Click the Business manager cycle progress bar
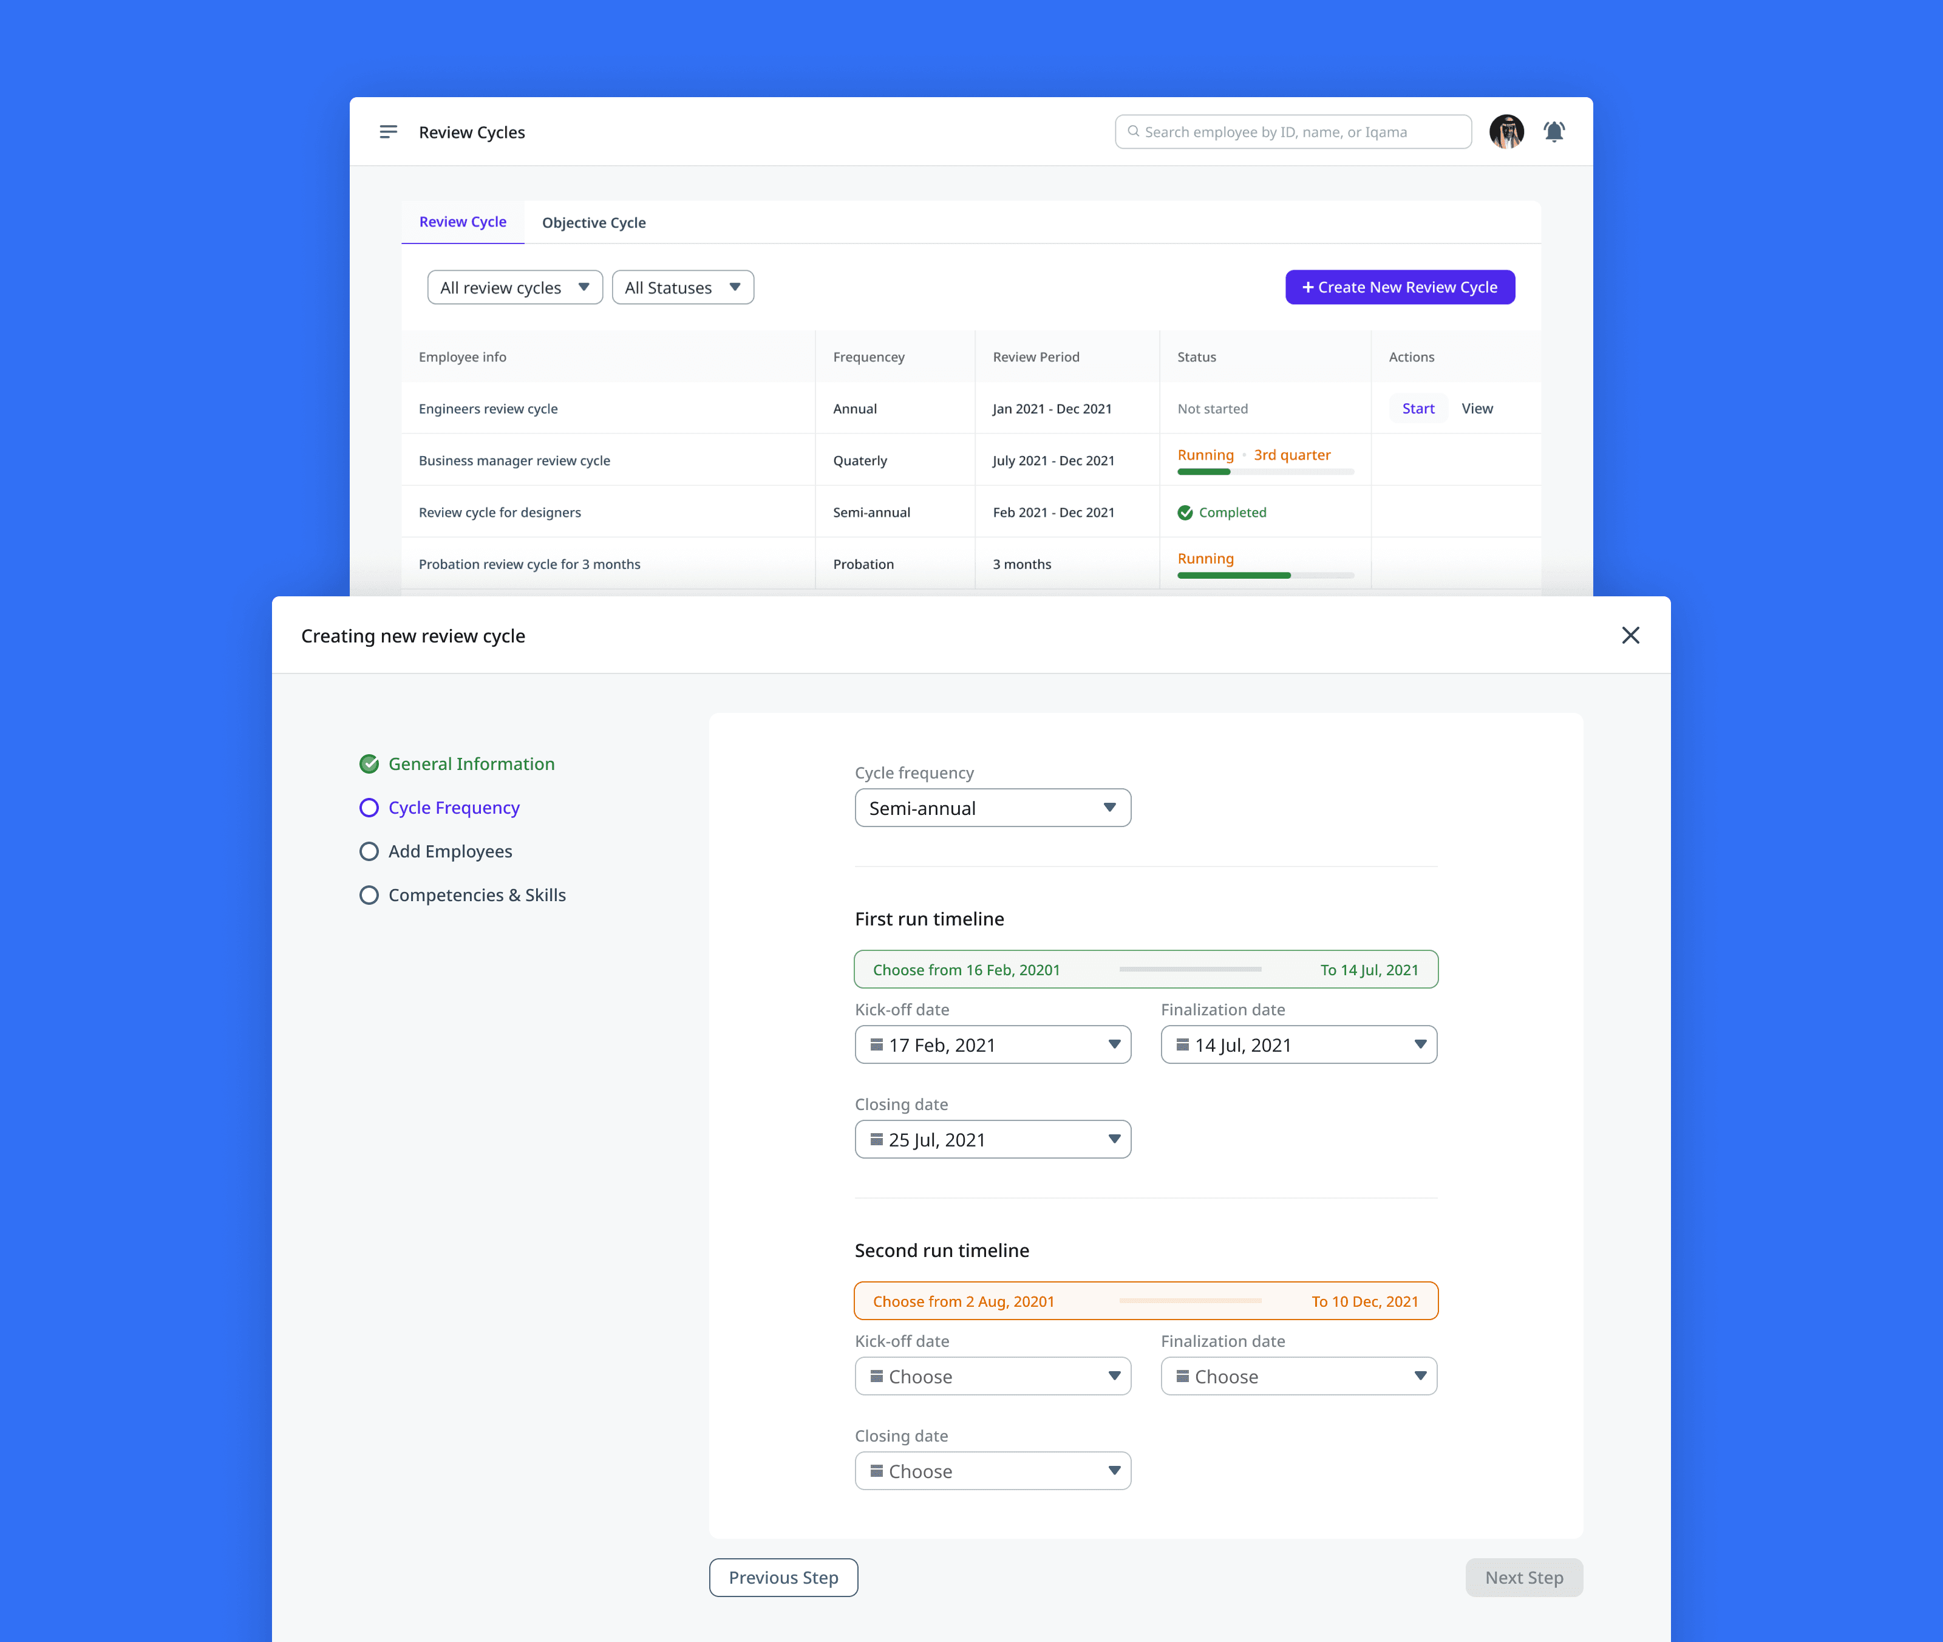 pos(1265,472)
